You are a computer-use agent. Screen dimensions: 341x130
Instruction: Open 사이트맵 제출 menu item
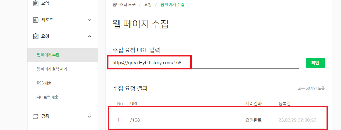48,97
